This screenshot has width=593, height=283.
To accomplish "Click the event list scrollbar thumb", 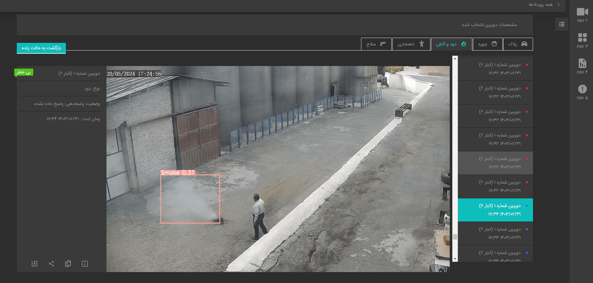I will [x=455, y=237].
